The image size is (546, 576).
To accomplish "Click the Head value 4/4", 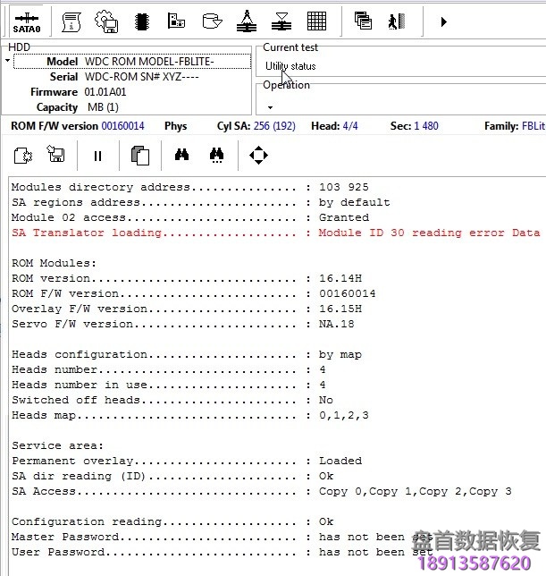I will click(350, 126).
